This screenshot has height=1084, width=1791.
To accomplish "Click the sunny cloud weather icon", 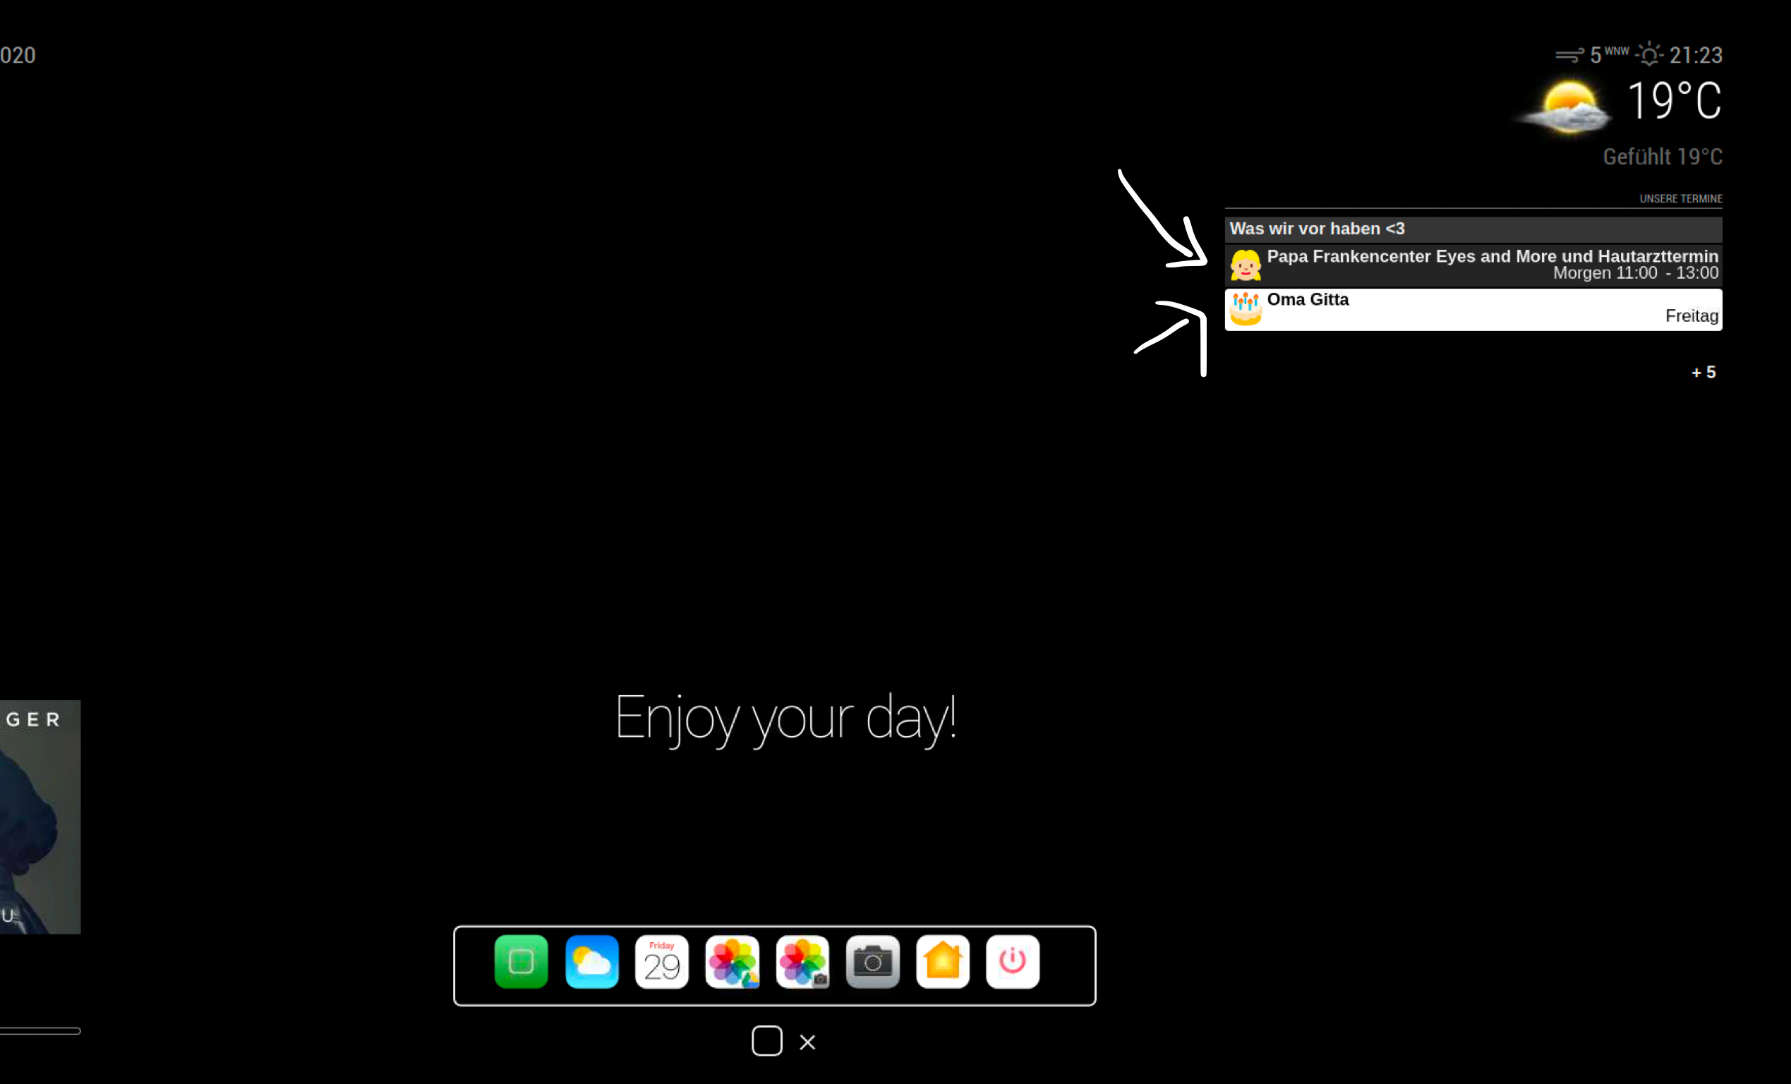I will 1567,107.
